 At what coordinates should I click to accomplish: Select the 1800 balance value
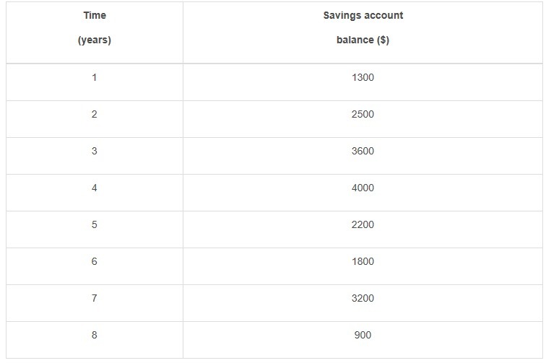(x=363, y=261)
